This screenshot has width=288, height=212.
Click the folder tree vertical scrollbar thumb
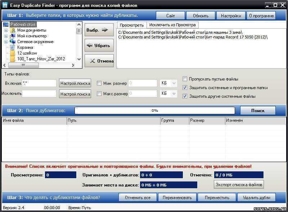click(79, 31)
